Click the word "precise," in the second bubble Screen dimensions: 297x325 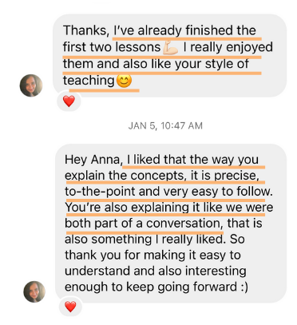(x=236, y=176)
